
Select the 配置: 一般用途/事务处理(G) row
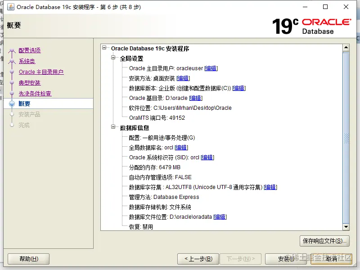162,138
